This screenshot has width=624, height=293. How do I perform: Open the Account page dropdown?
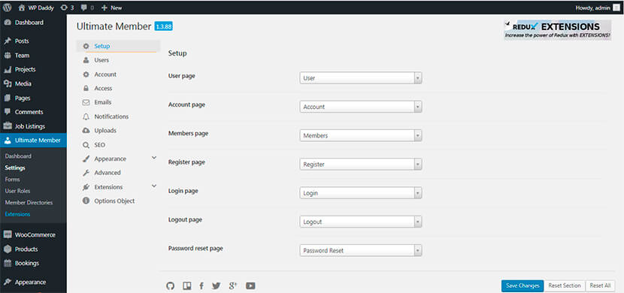pos(361,107)
